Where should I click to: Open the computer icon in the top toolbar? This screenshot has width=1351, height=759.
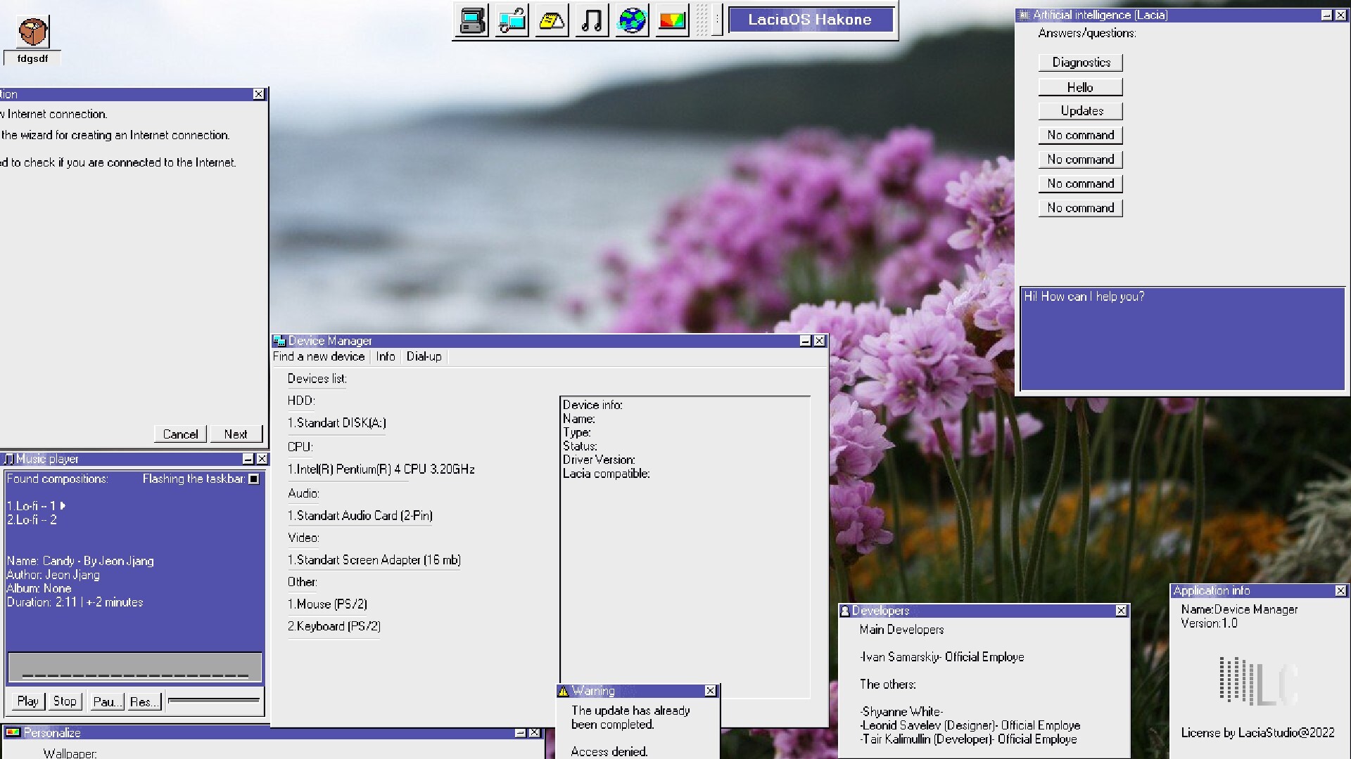[471, 20]
